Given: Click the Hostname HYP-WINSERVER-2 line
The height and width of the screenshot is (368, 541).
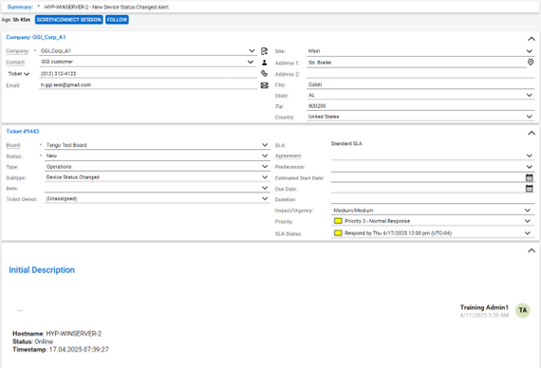Looking at the screenshot, I should point(57,334).
